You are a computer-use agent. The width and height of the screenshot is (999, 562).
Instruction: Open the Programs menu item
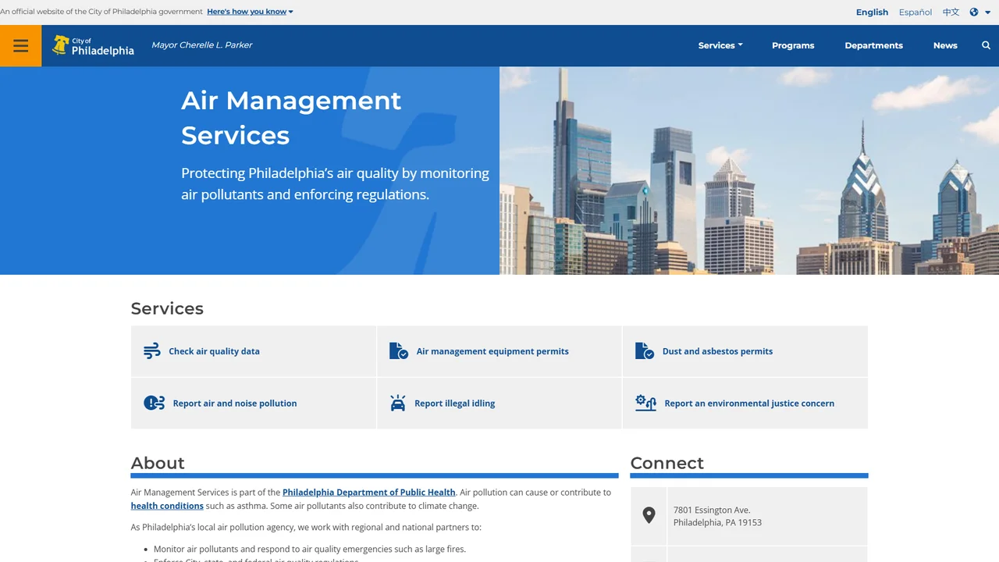coord(793,45)
